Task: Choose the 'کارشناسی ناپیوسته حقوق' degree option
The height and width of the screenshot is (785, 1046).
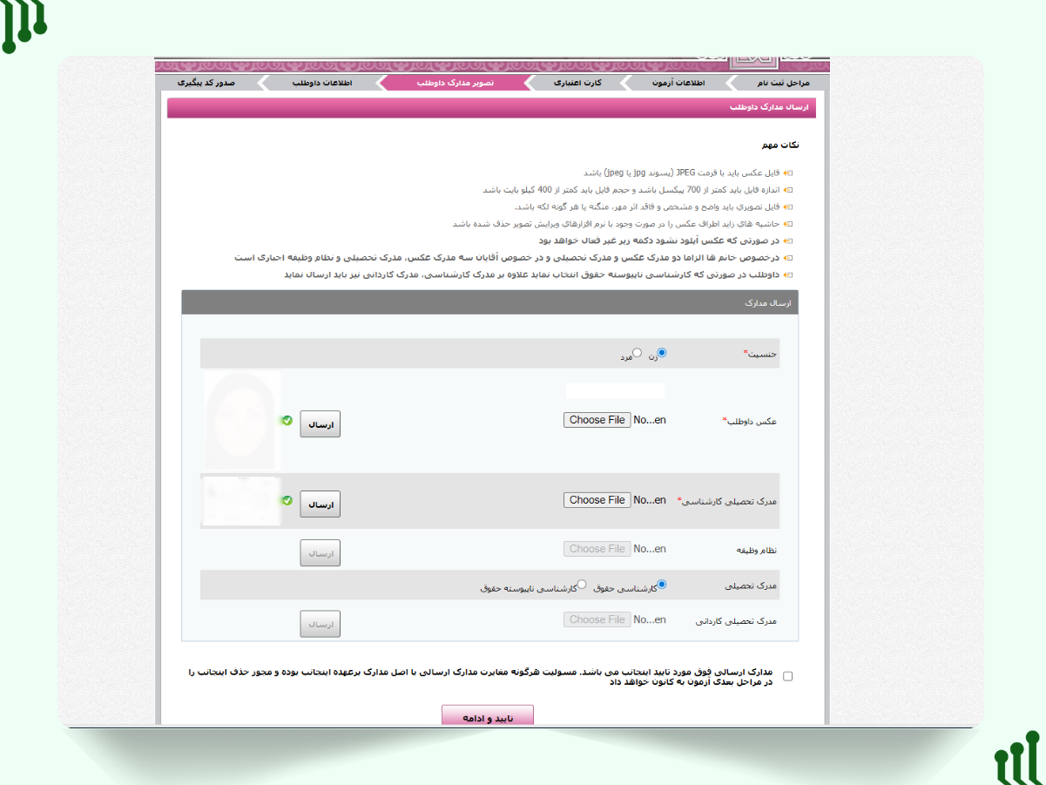Action: (x=583, y=584)
